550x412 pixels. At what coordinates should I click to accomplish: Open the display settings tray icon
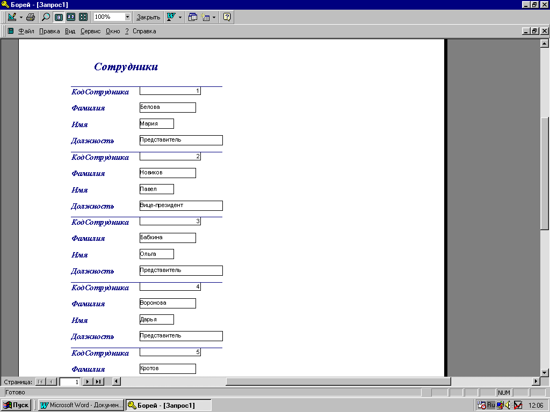coord(500,405)
